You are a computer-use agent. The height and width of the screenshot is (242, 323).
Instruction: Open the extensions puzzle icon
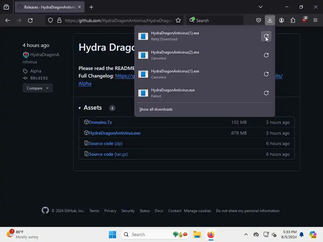[x=293, y=20]
